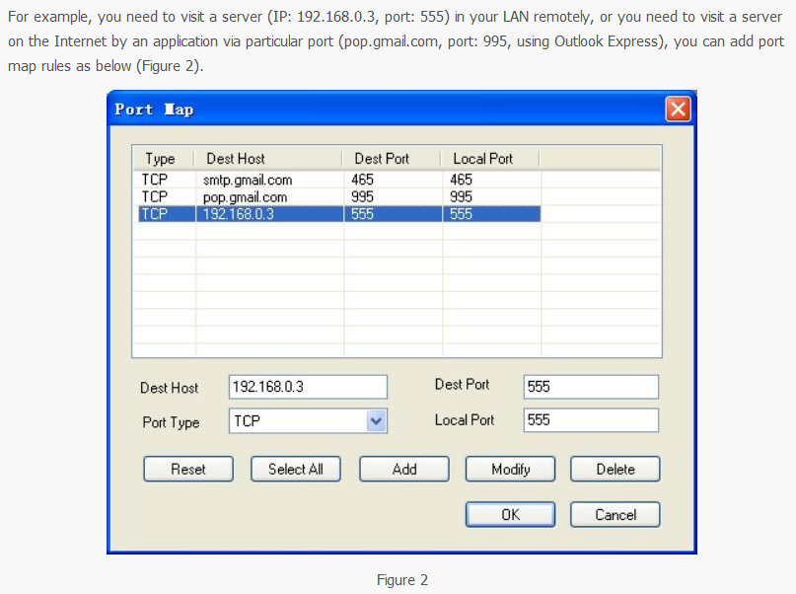Image resolution: width=796 pixels, height=594 pixels.
Task: Click the Dest Host input field
Action: 308,387
